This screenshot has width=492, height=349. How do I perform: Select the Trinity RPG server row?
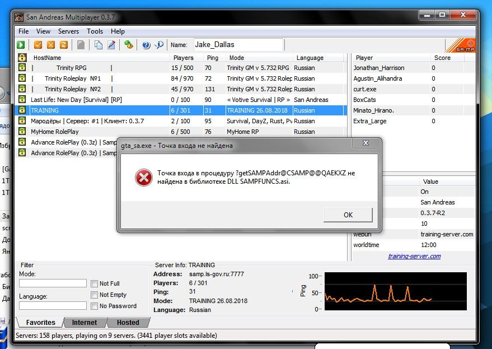click(x=180, y=68)
